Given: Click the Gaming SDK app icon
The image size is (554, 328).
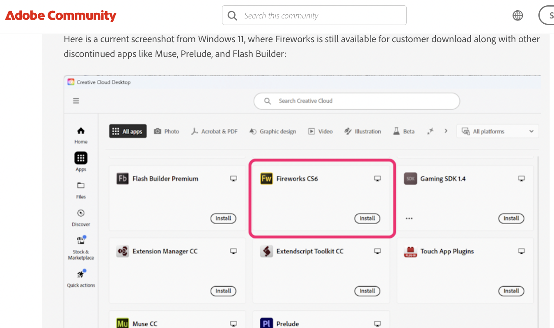Looking at the screenshot, I should pos(410,179).
